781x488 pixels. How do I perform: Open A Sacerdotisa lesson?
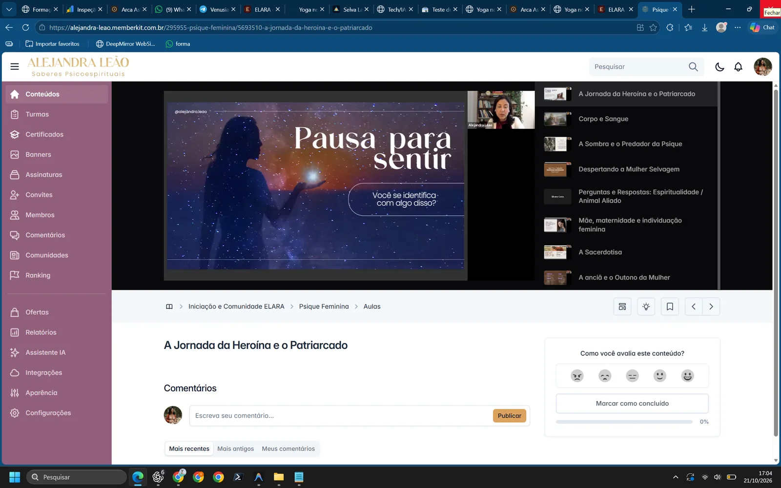(x=627, y=252)
